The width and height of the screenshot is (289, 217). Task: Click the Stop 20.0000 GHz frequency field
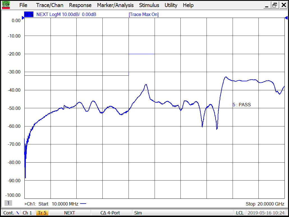point(265,204)
